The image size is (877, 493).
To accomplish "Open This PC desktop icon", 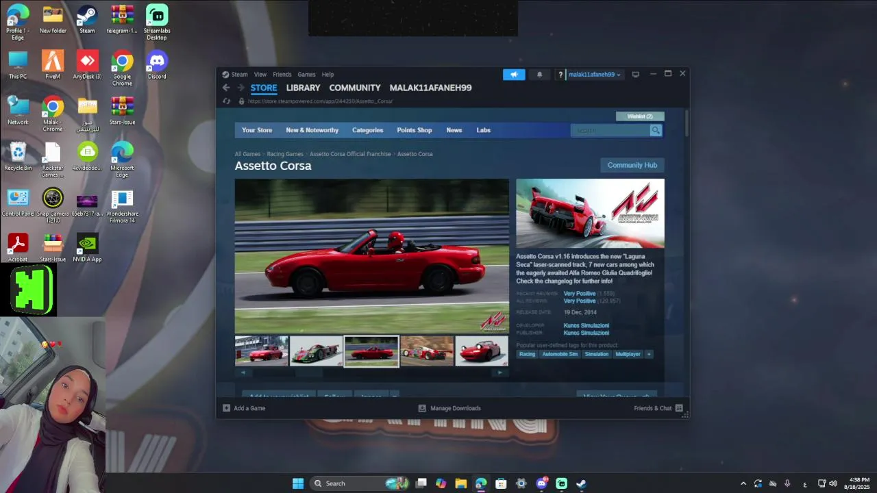I will 18,65.
